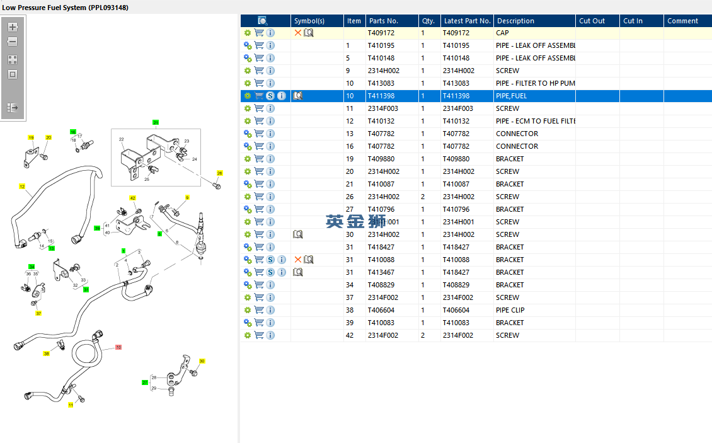Open the book lookup icon for T411398

tap(298, 96)
